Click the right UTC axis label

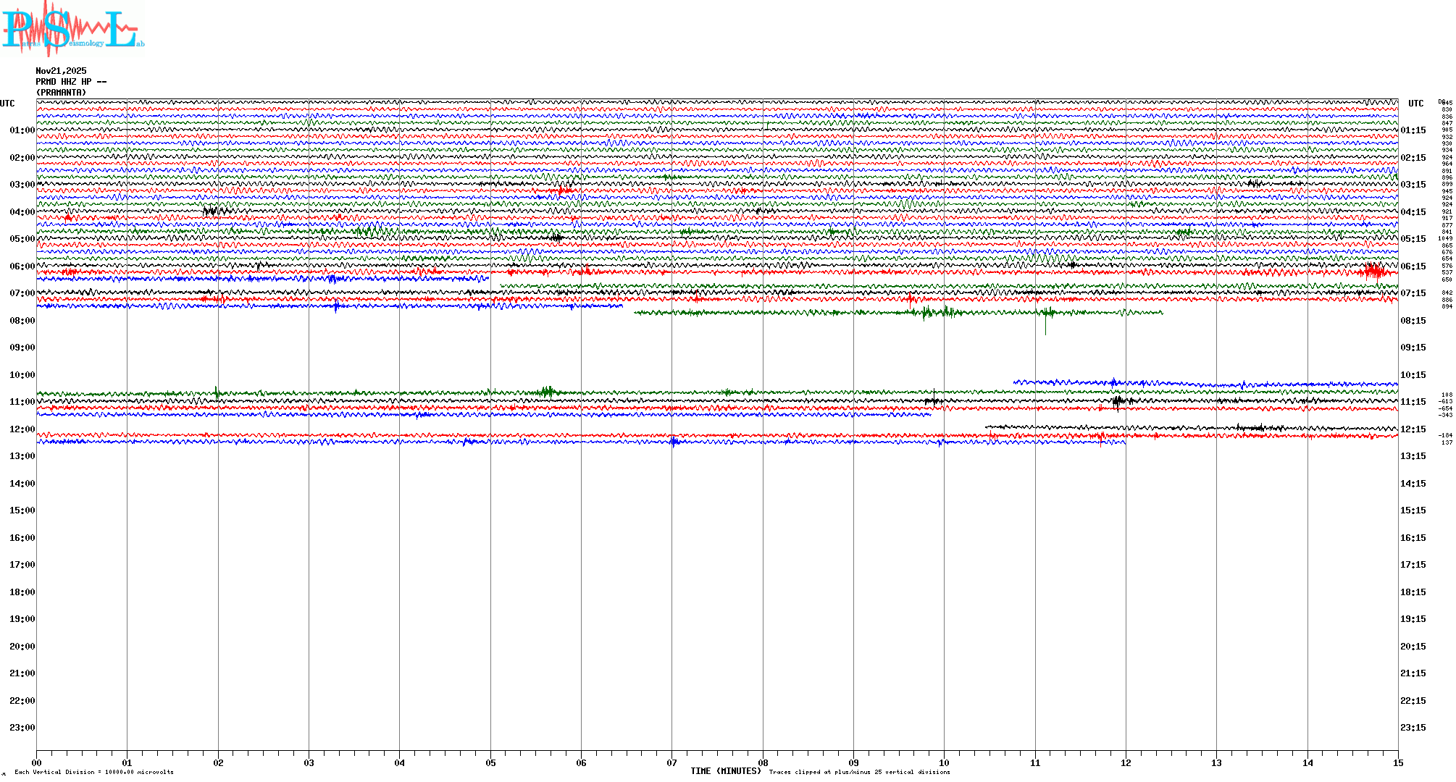tap(1415, 104)
